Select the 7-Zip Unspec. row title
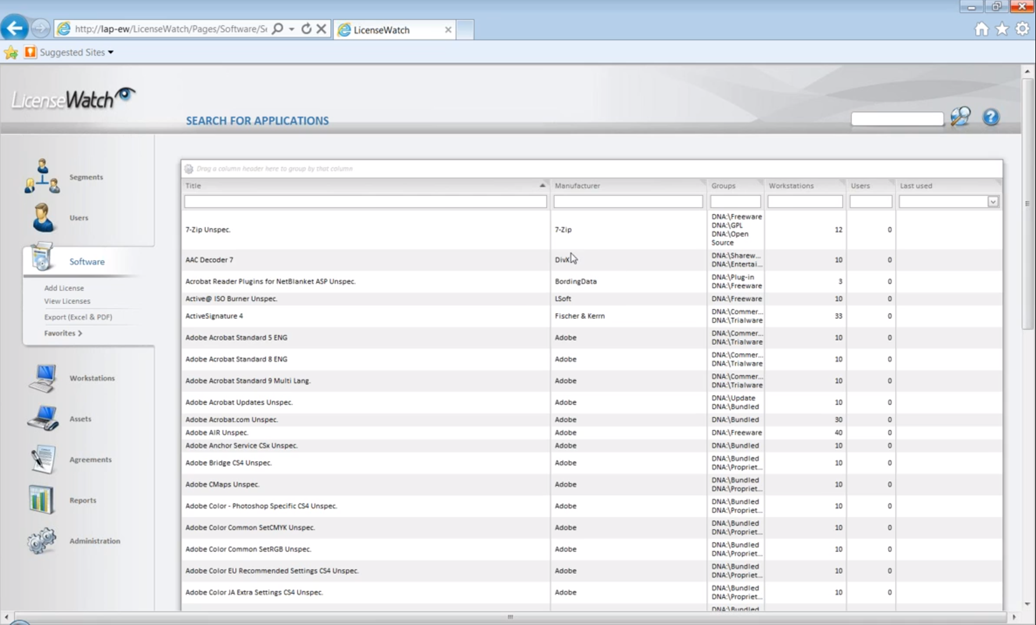 (x=208, y=230)
